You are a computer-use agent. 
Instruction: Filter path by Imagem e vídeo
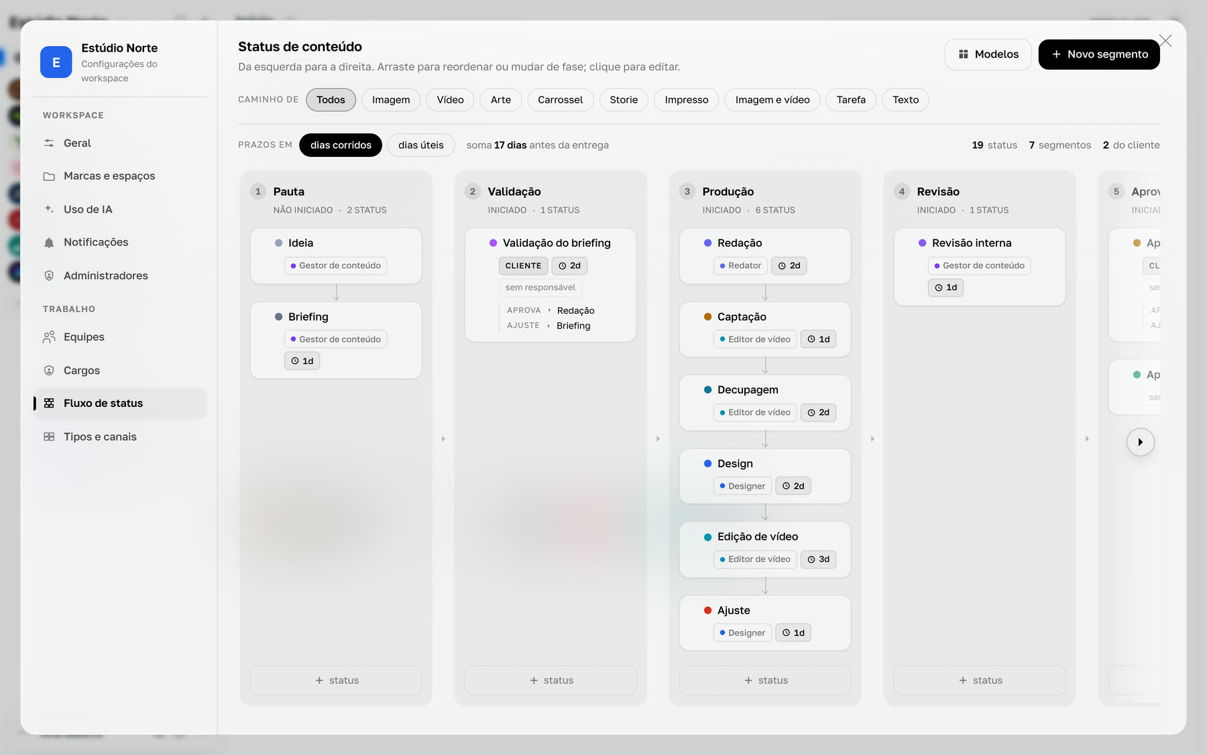(772, 100)
